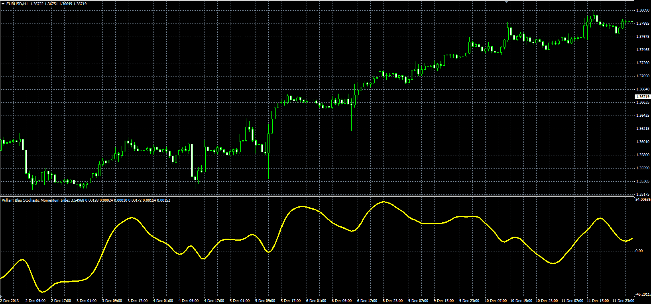Click the 6 Dec 09:00 time label
651x304 pixels.
coord(342,301)
